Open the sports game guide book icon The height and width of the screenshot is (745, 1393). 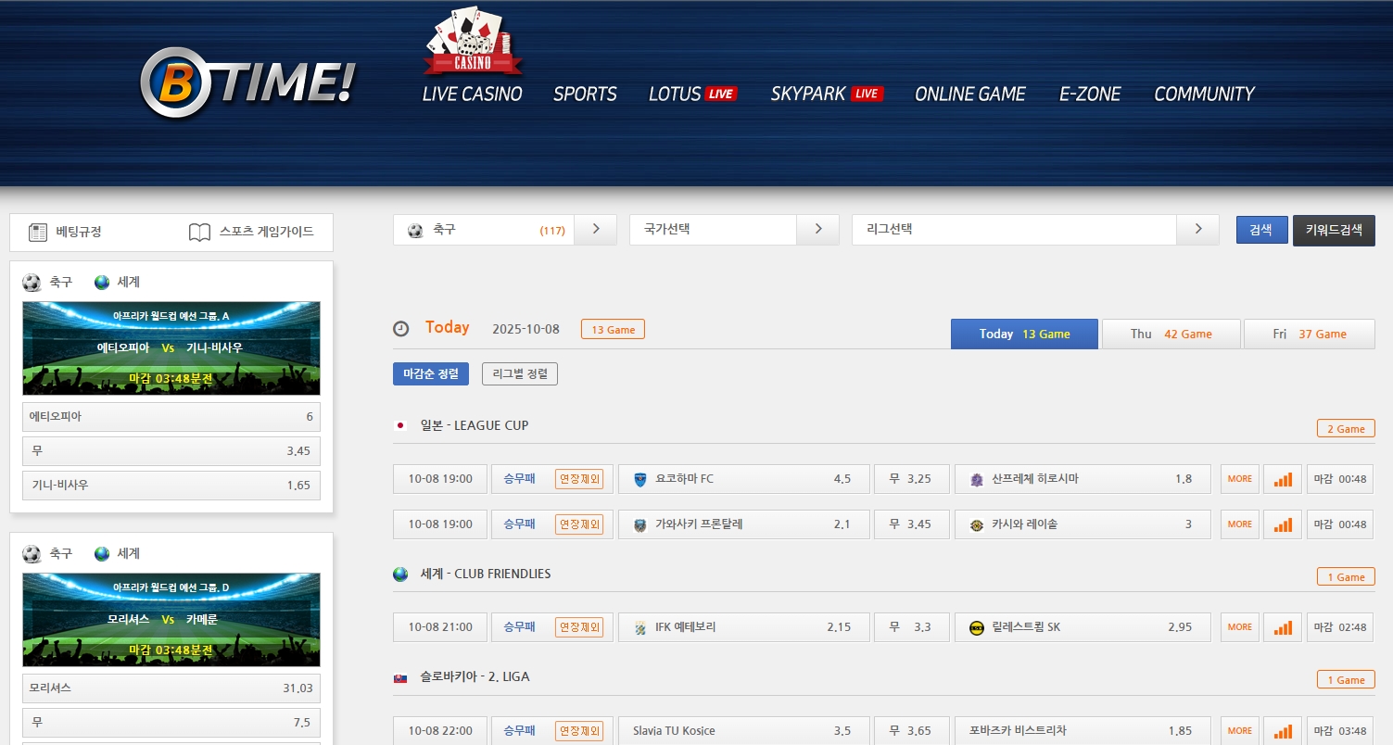(199, 232)
